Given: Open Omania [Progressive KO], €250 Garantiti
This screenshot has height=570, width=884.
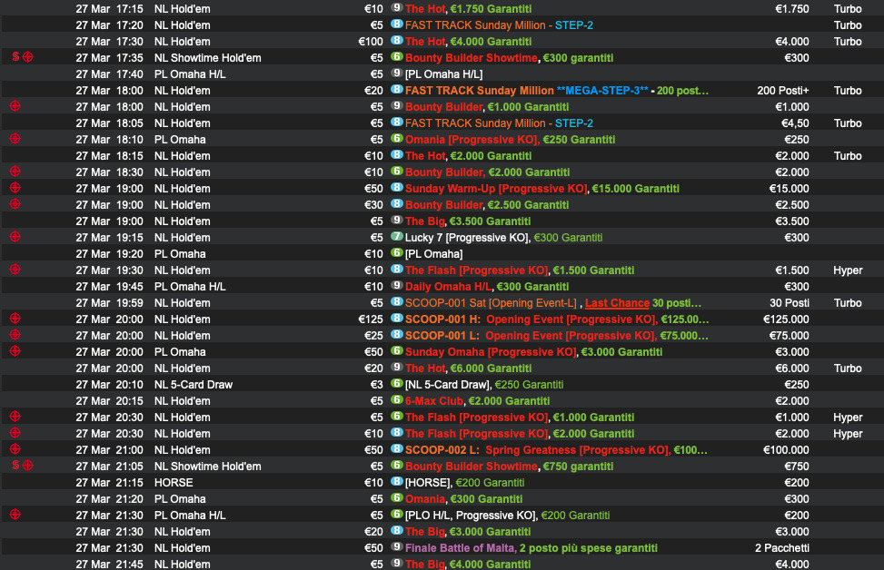Looking at the screenshot, I should click(510, 140).
